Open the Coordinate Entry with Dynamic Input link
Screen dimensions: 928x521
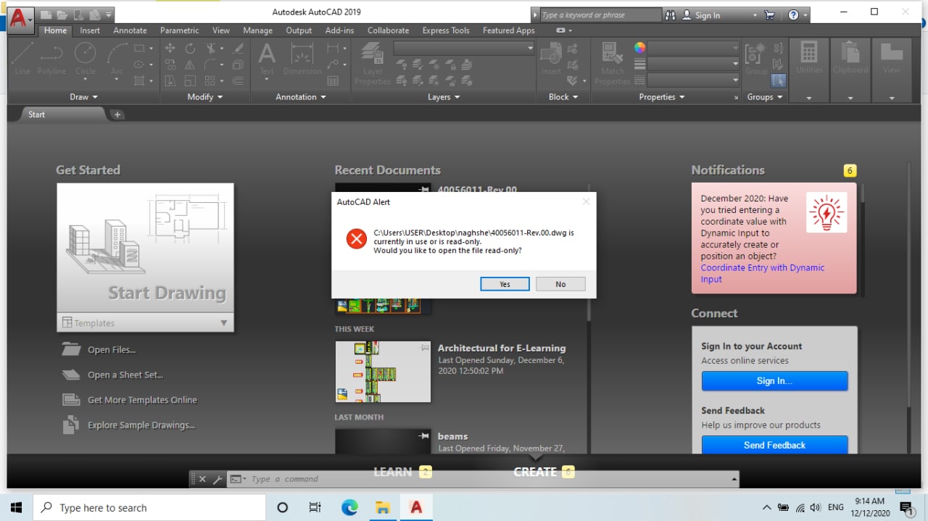(x=762, y=273)
